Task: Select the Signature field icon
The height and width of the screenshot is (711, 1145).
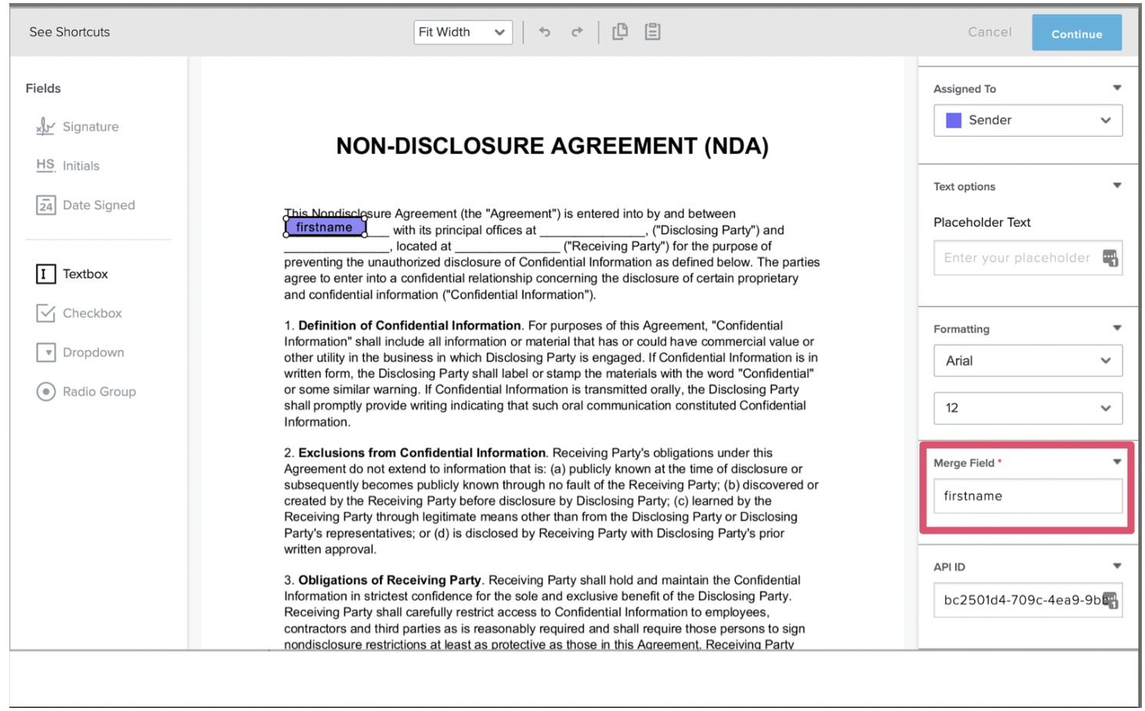Action: tap(45, 126)
